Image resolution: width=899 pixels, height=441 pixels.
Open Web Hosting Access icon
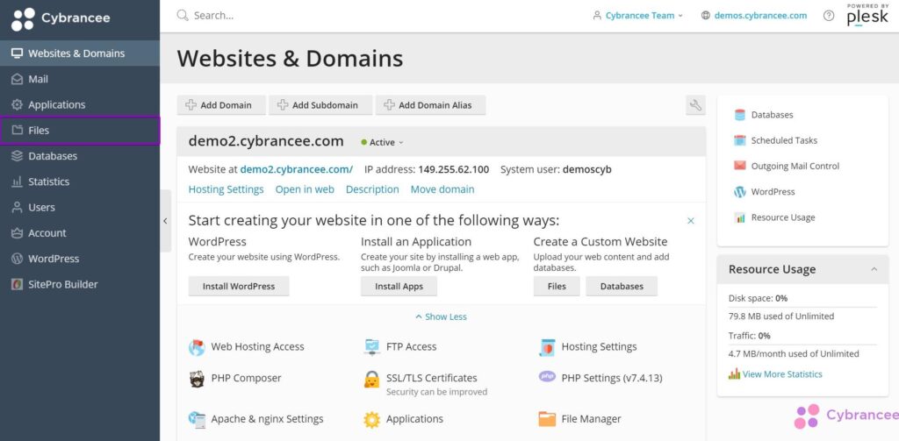pos(197,347)
